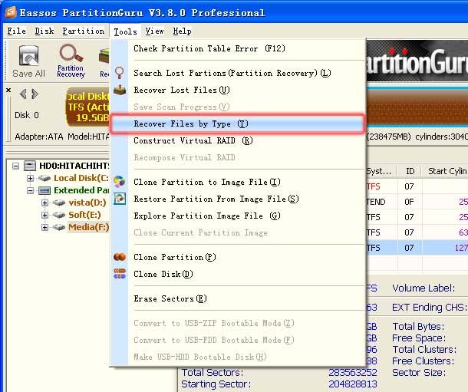The width and height of the screenshot is (468, 392).
Task: Click the Soft(E:) drive icon
Action: coord(59,215)
